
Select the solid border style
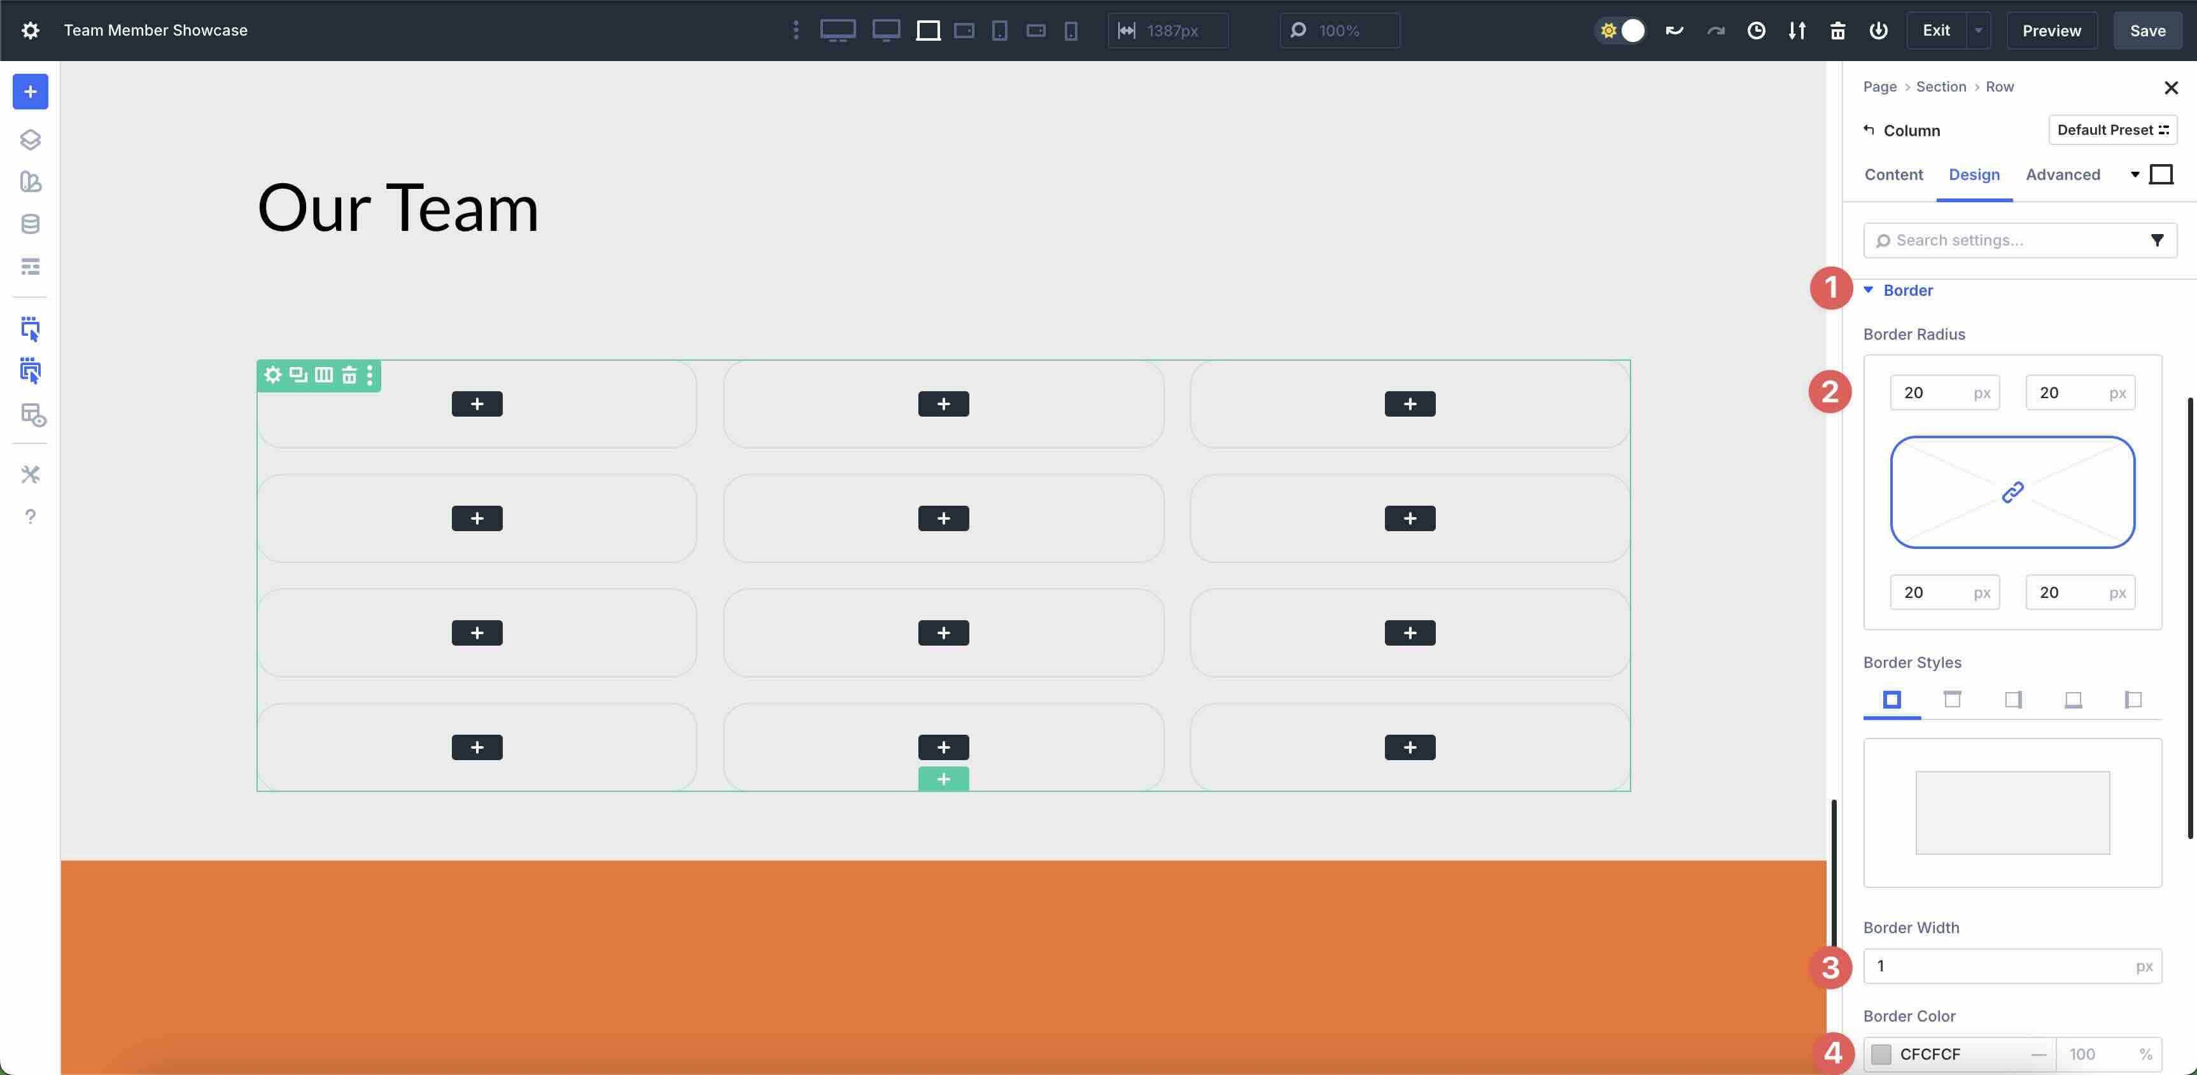point(1892,701)
